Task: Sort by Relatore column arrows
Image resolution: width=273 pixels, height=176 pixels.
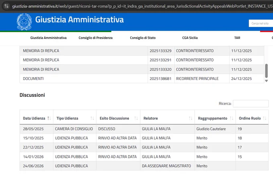Action: pos(190,118)
